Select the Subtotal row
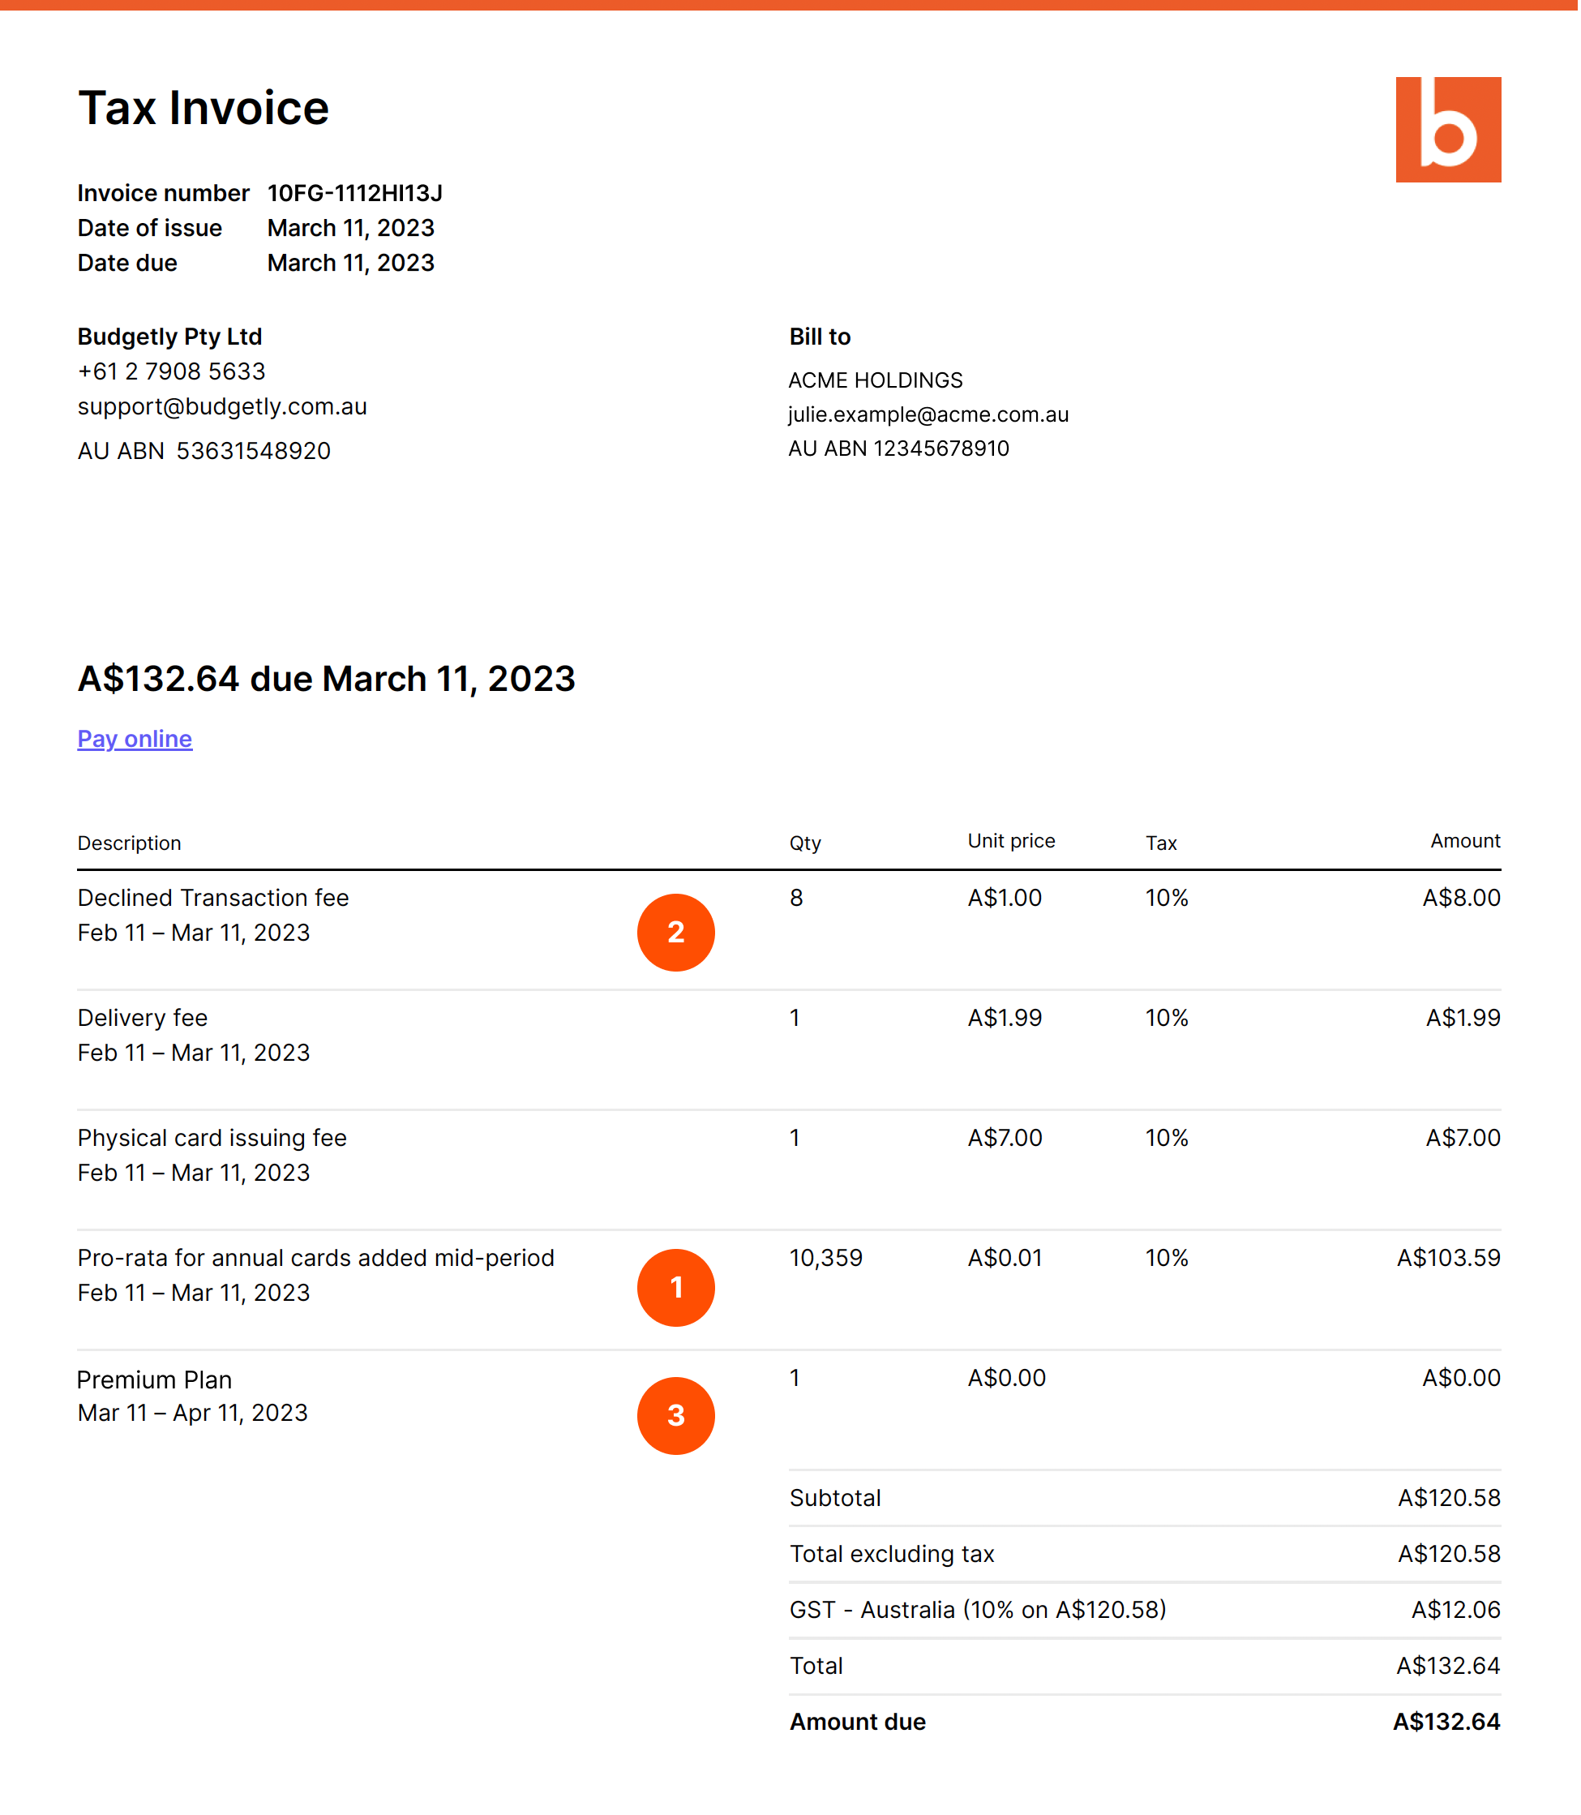Screen dimensions: 1581x1815 (835, 1497)
